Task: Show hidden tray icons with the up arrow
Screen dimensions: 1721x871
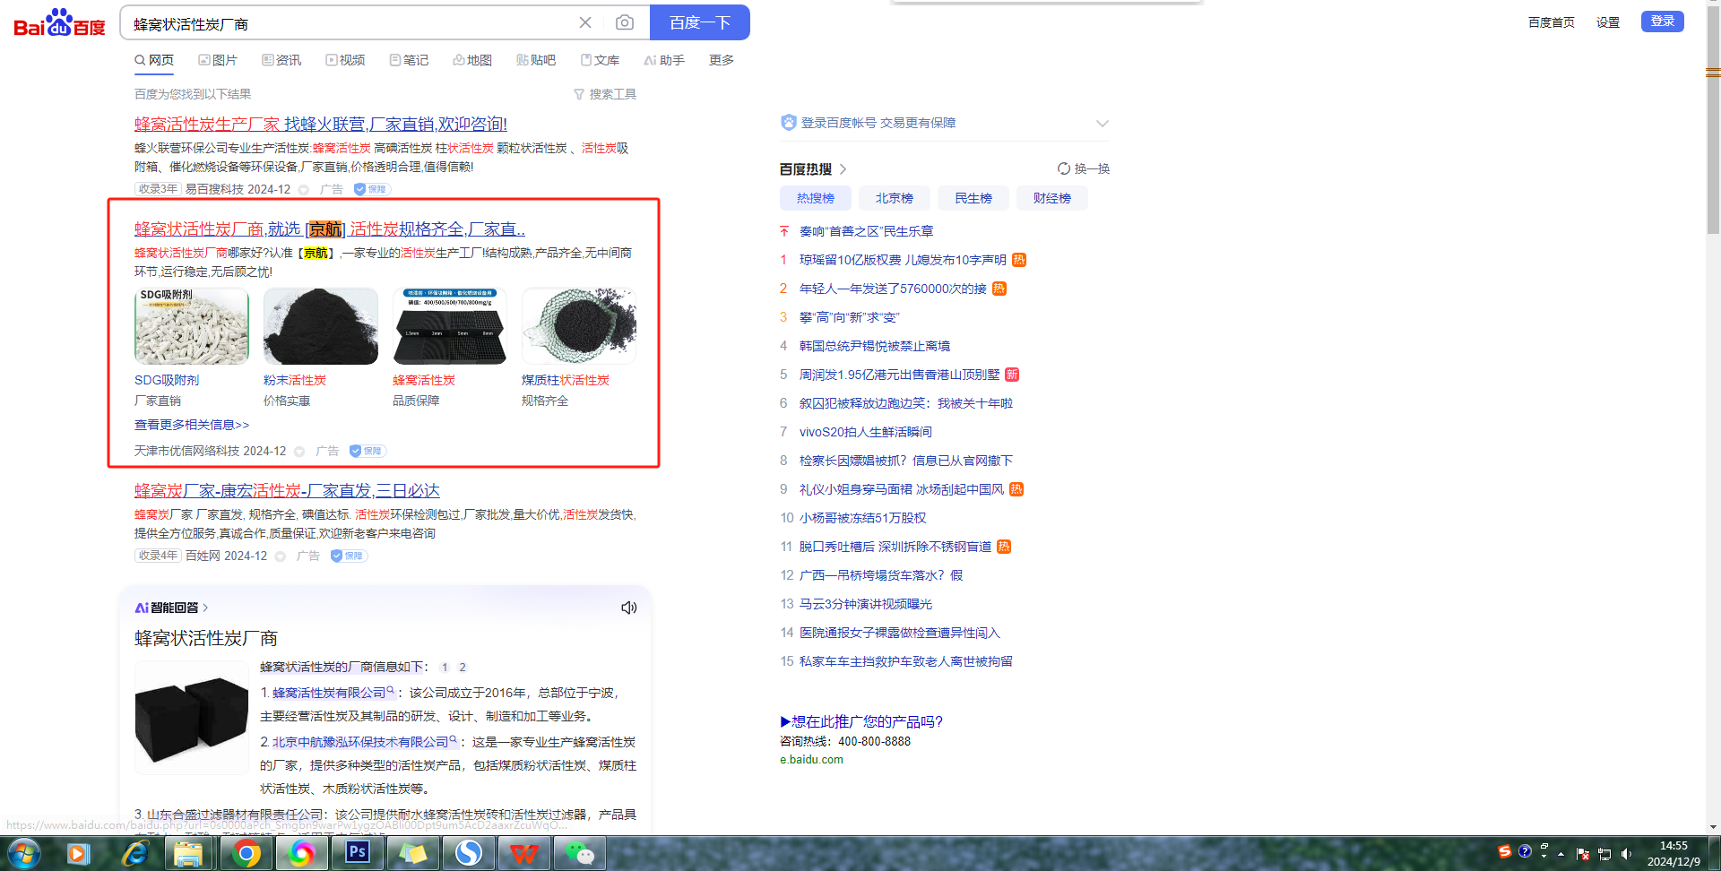Action: (x=1561, y=854)
